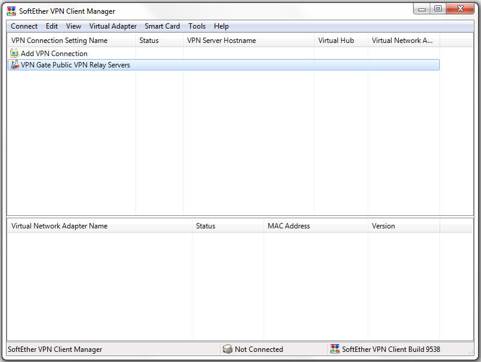Click the VPN Gate Relay Servers icon

point(14,64)
